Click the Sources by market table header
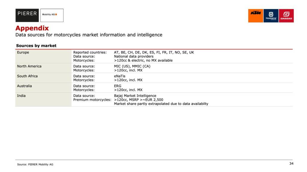The width and height of the screenshot is (307, 172). [36, 46]
